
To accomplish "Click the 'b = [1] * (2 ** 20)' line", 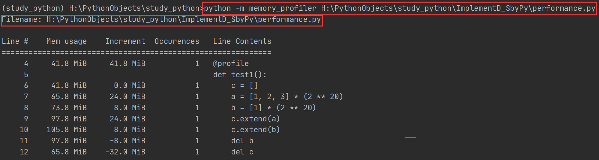I will (273, 108).
